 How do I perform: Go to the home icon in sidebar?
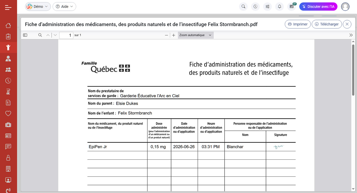click(8, 25)
